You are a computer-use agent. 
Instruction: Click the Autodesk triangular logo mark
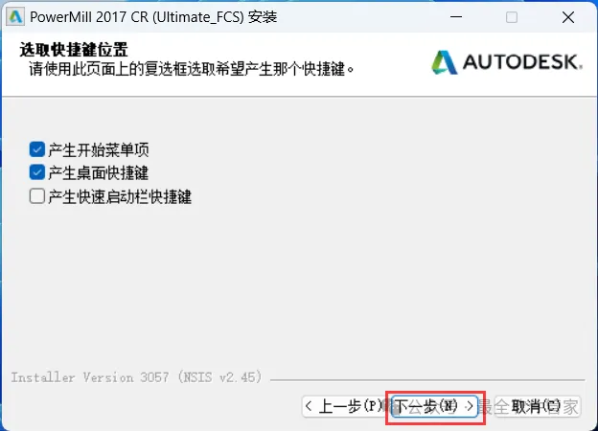pos(444,62)
